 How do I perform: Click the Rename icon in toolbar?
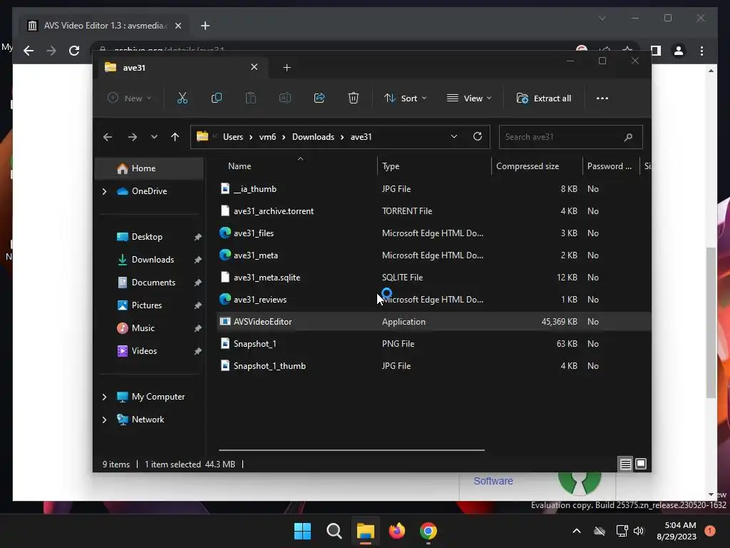click(x=285, y=98)
